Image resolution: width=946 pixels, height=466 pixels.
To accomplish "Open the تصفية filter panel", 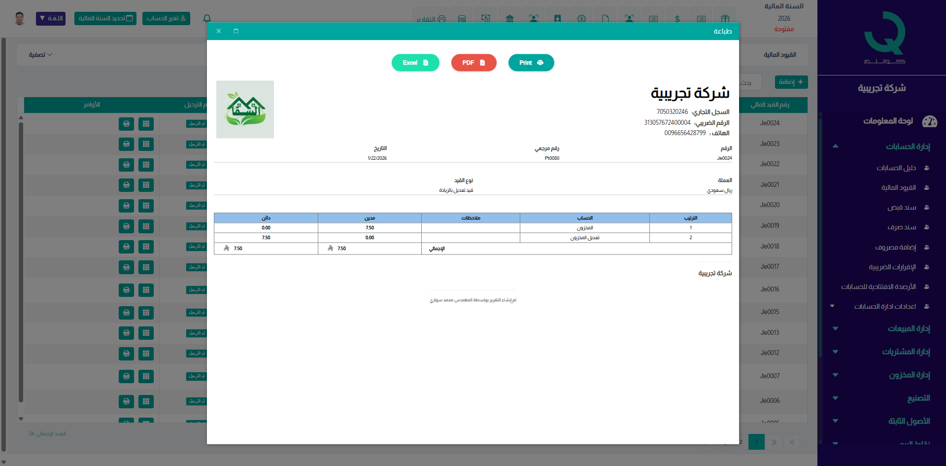I will click(x=41, y=55).
